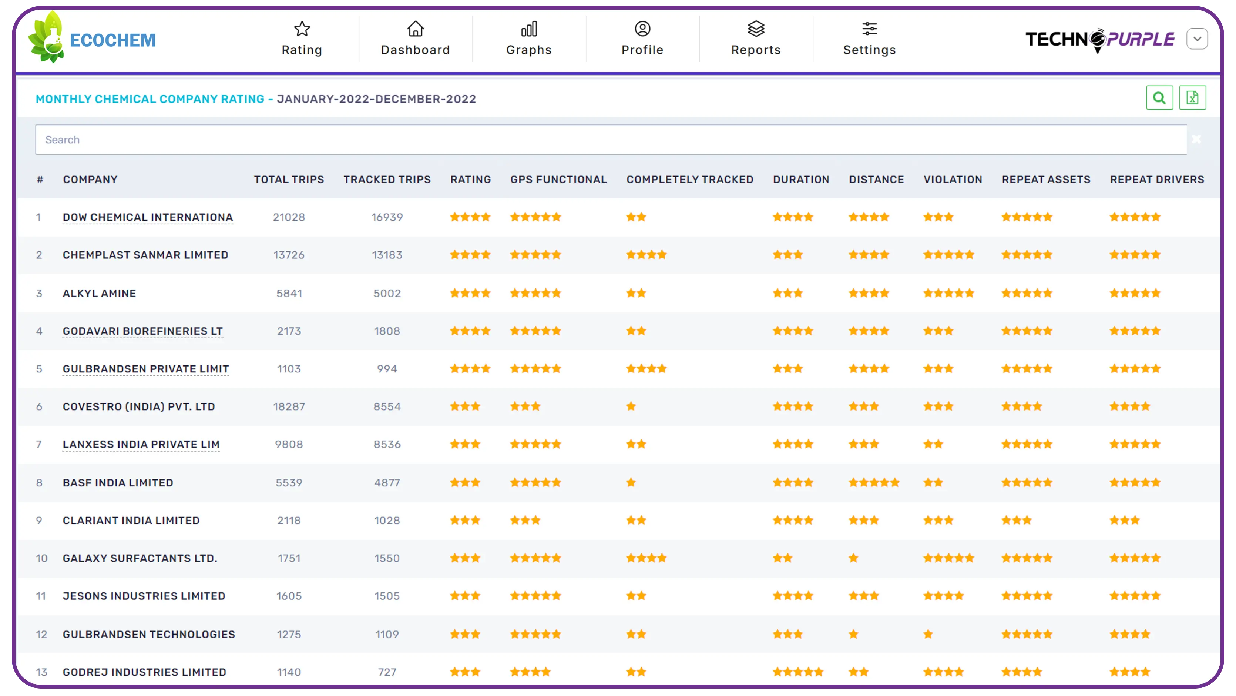
Task: Open LANXESS INDIA PRIVATE LIM company link
Action: 141,445
